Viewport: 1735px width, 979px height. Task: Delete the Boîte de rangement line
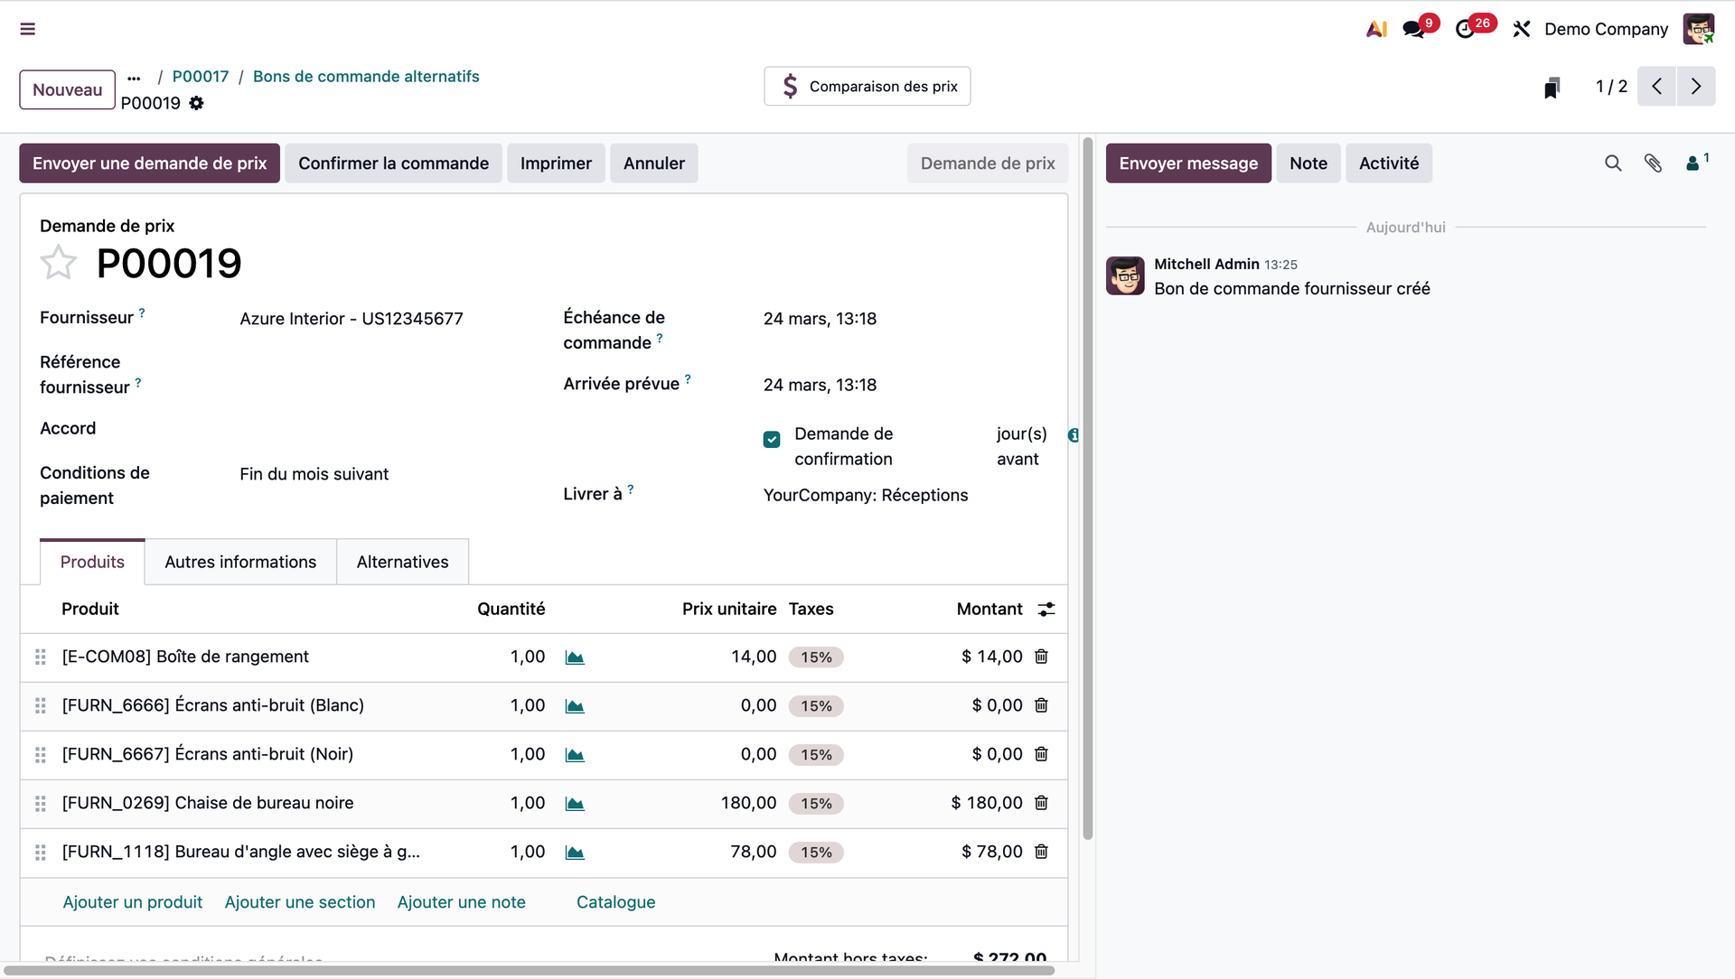[x=1041, y=657]
